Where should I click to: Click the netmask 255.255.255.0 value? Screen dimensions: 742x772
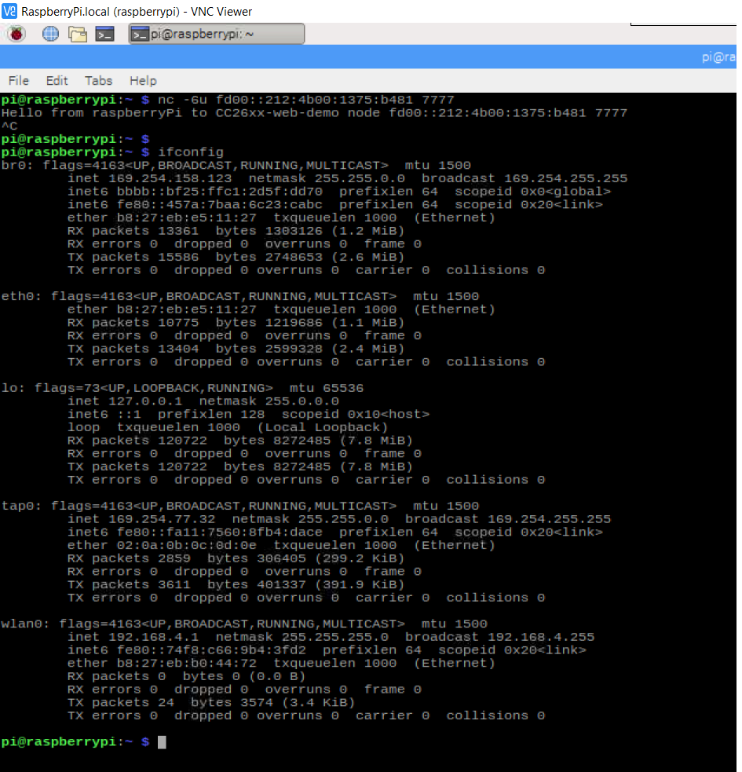click(334, 637)
